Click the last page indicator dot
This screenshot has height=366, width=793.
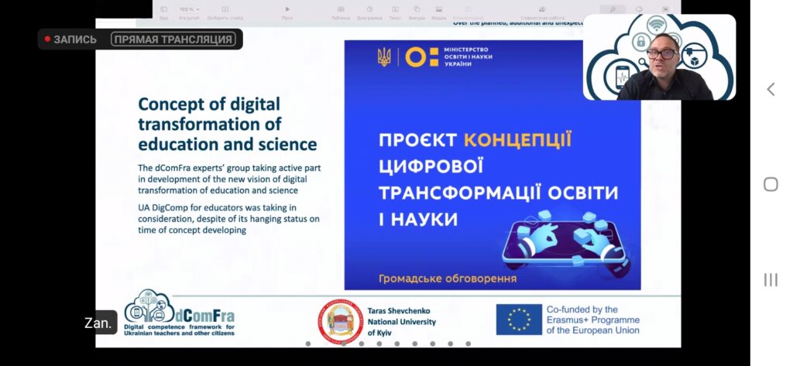[x=469, y=344]
